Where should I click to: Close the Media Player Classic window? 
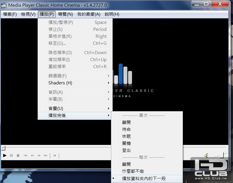(x=220, y=4)
